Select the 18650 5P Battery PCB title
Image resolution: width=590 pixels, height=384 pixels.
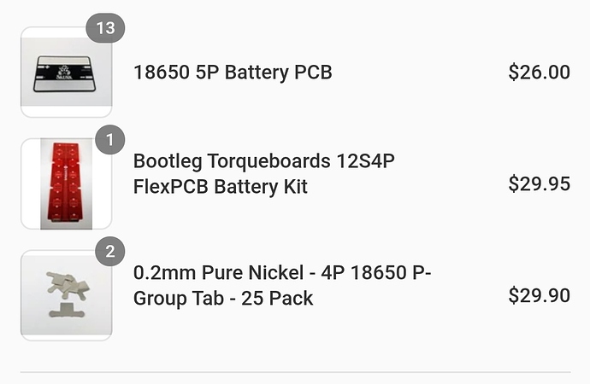(233, 73)
